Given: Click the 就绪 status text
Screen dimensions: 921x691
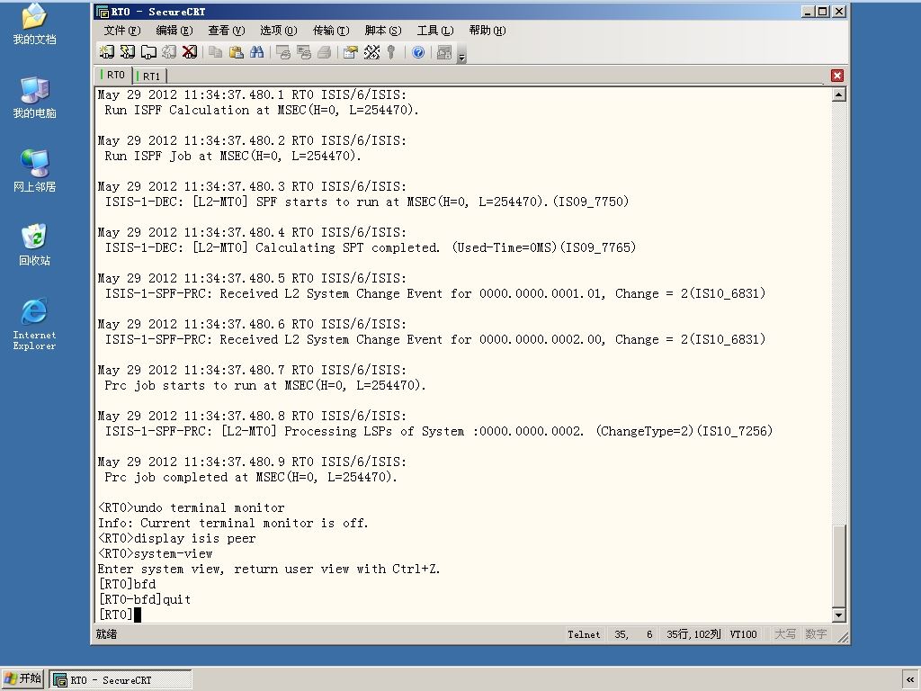Looking at the screenshot, I should tap(106, 634).
